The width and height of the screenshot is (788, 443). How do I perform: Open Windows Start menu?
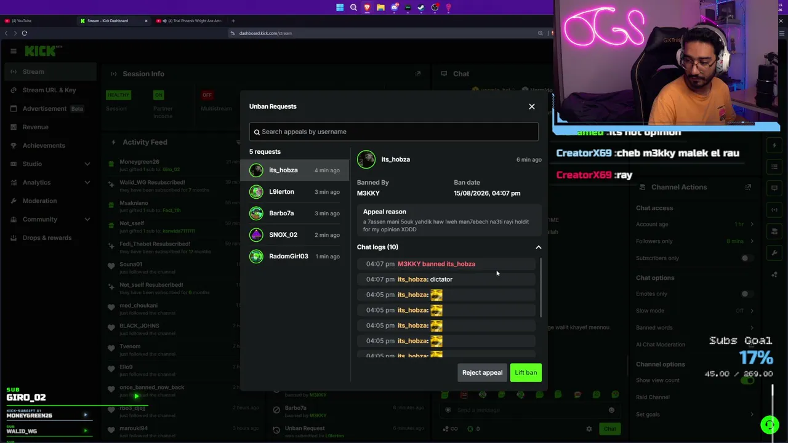pyautogui.click(x=340, y=7)
